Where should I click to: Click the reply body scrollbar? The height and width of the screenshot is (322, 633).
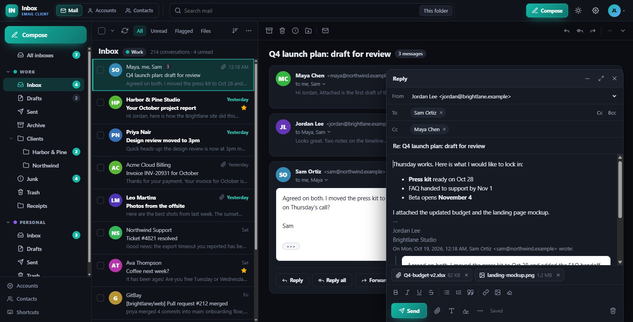pyautogui.click(x=620, y=190)
